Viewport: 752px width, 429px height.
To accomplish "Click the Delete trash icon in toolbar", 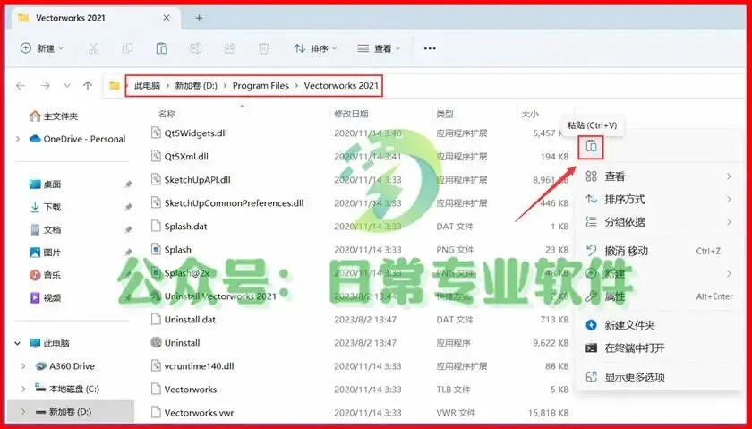I will coord(263,48).
